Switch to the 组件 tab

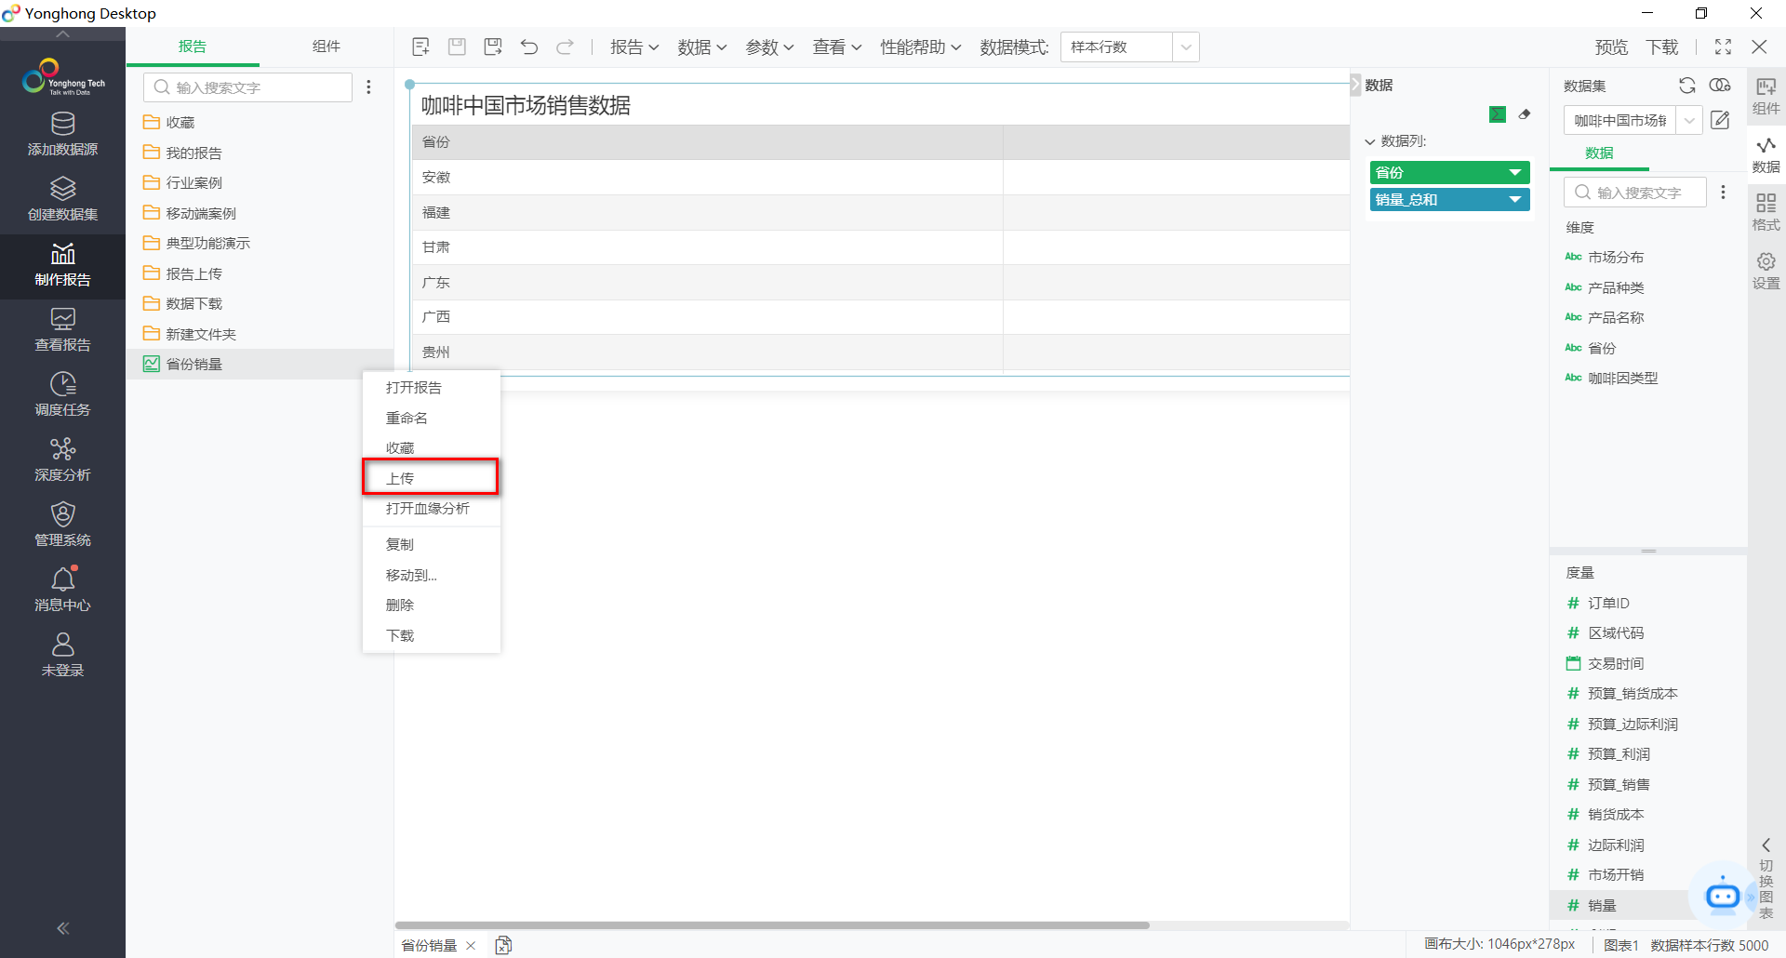(327, 47)
